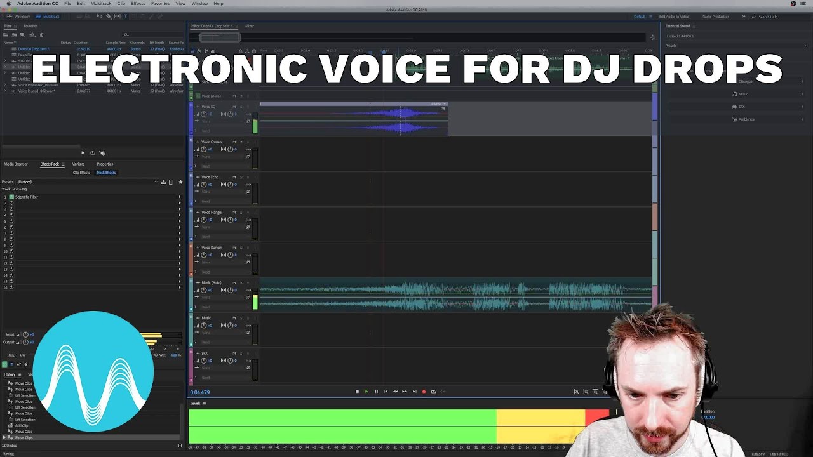
Task: Click the Play button in transport
Action: click(366, 392)
